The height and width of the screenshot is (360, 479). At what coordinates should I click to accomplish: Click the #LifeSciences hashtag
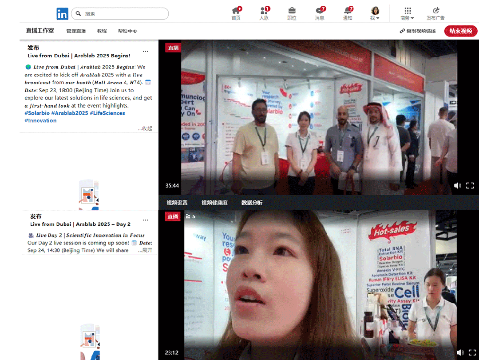pos(107,113)
